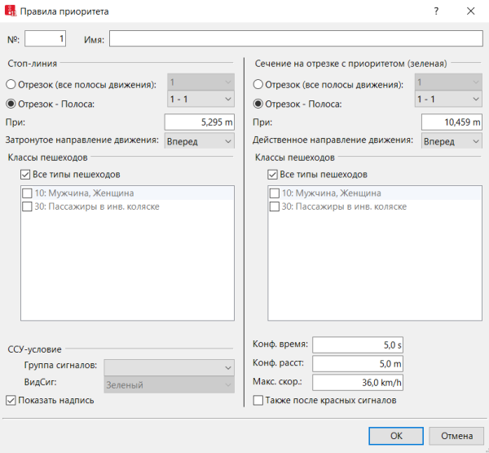Check '30: Пассажиры в инв. коляске' in left list
Screen dimensions: 489x453
[x=27, y=207]
